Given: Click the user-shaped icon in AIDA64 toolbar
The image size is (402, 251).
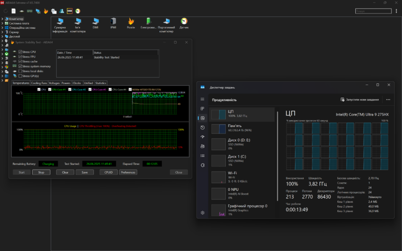Looking at the screenshot, I should click(62, 11).
